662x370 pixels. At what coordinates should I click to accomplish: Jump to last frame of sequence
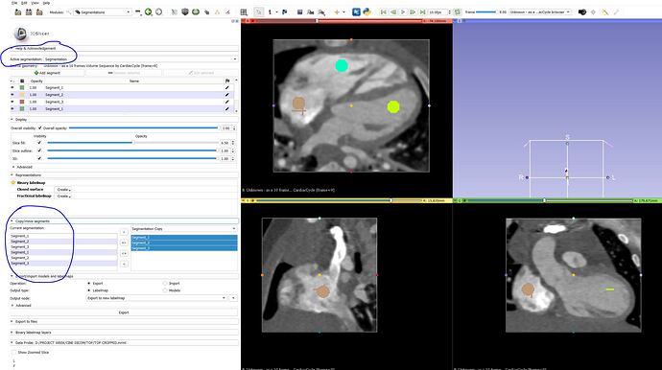click(x=422, y=12)
